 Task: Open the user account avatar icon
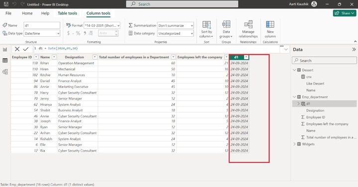click(x=314, y=4)
